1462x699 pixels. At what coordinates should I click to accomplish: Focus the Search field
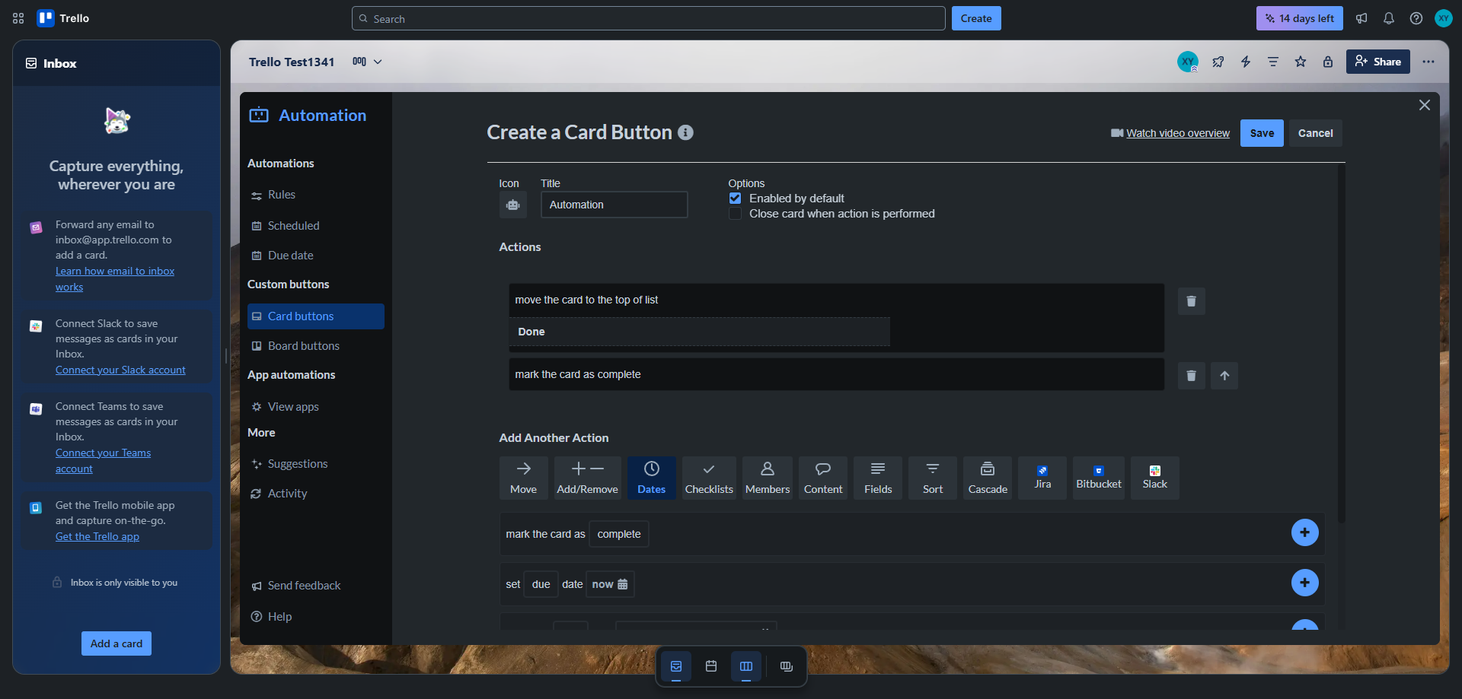coord(649,18)
